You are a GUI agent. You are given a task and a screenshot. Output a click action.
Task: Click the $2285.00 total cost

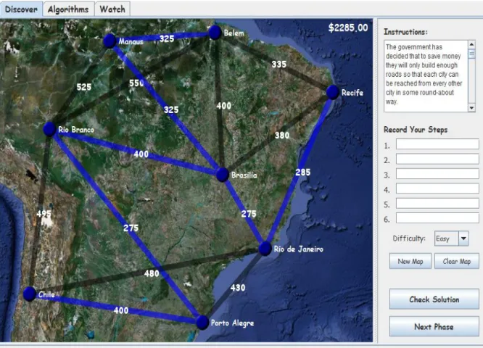pyautogui.click(x=348, y=28)
